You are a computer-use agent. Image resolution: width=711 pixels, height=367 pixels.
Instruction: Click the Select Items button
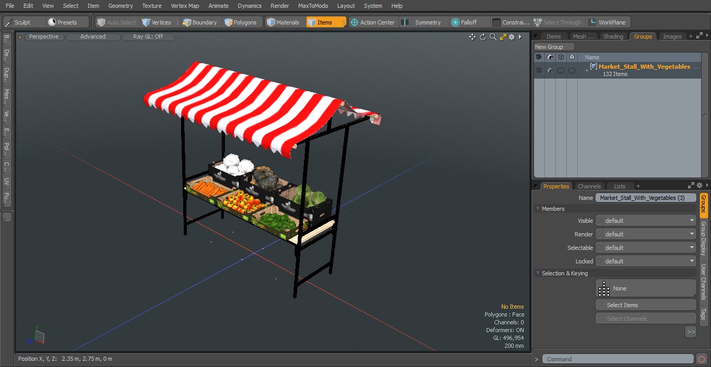(645, 305)
